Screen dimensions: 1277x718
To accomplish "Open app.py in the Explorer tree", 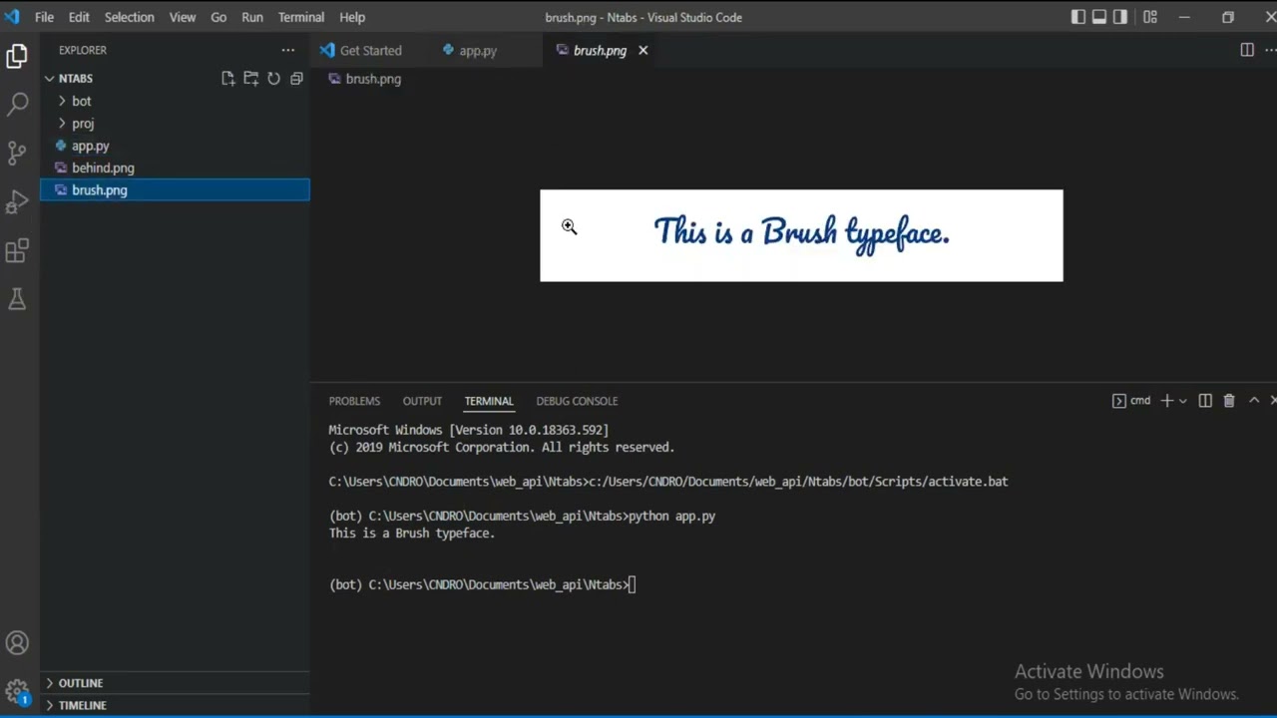I will [175, 146].
